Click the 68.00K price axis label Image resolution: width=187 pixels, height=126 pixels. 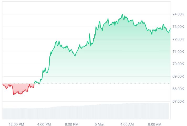pos(178,89)
